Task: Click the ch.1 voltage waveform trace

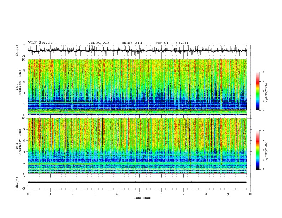Action: point(137,51)
